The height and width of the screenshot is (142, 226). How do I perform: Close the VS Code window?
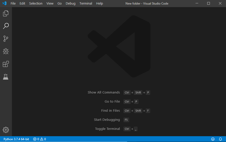point(220,3)
